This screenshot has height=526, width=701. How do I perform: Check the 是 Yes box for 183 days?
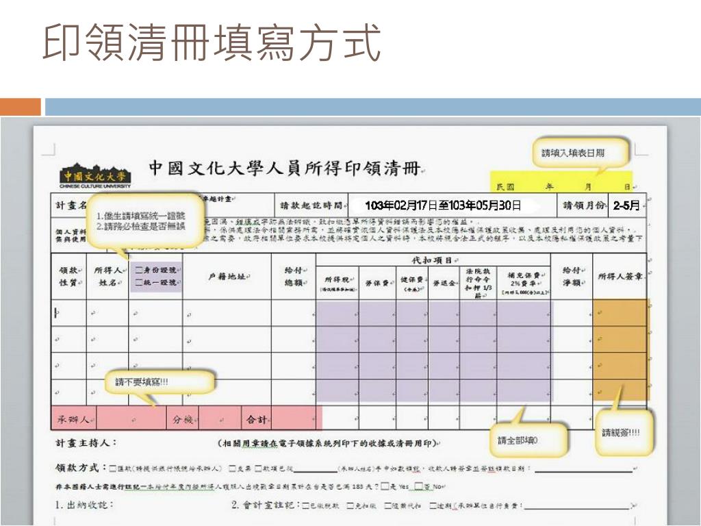coord(385,486)
